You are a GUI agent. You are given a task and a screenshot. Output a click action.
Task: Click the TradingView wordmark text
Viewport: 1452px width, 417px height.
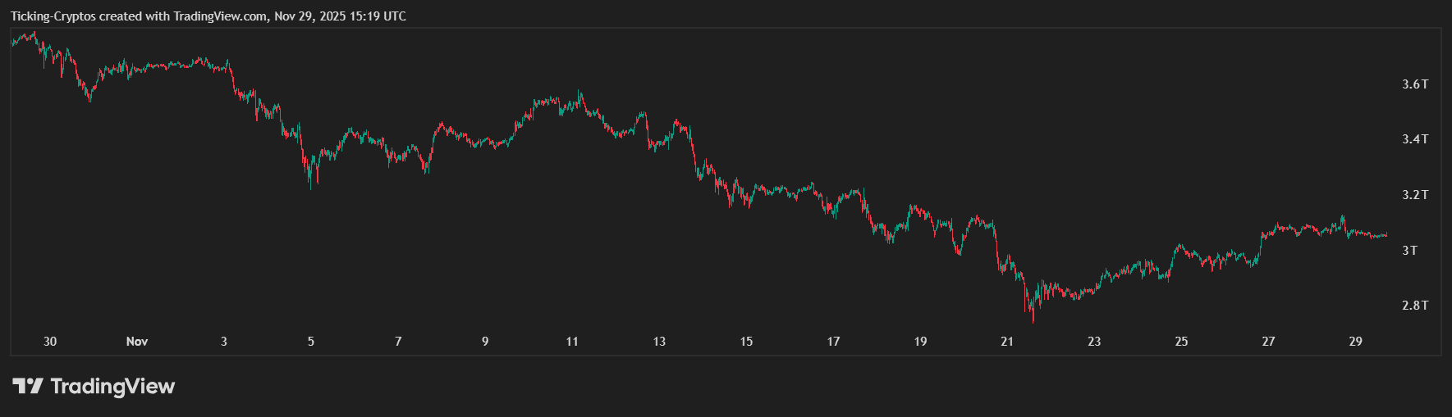(112, 386)
